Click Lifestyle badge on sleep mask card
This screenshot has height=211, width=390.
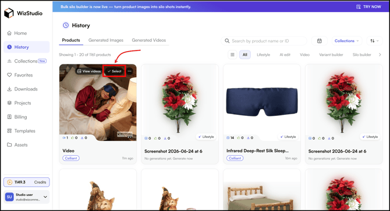[288, 137]
